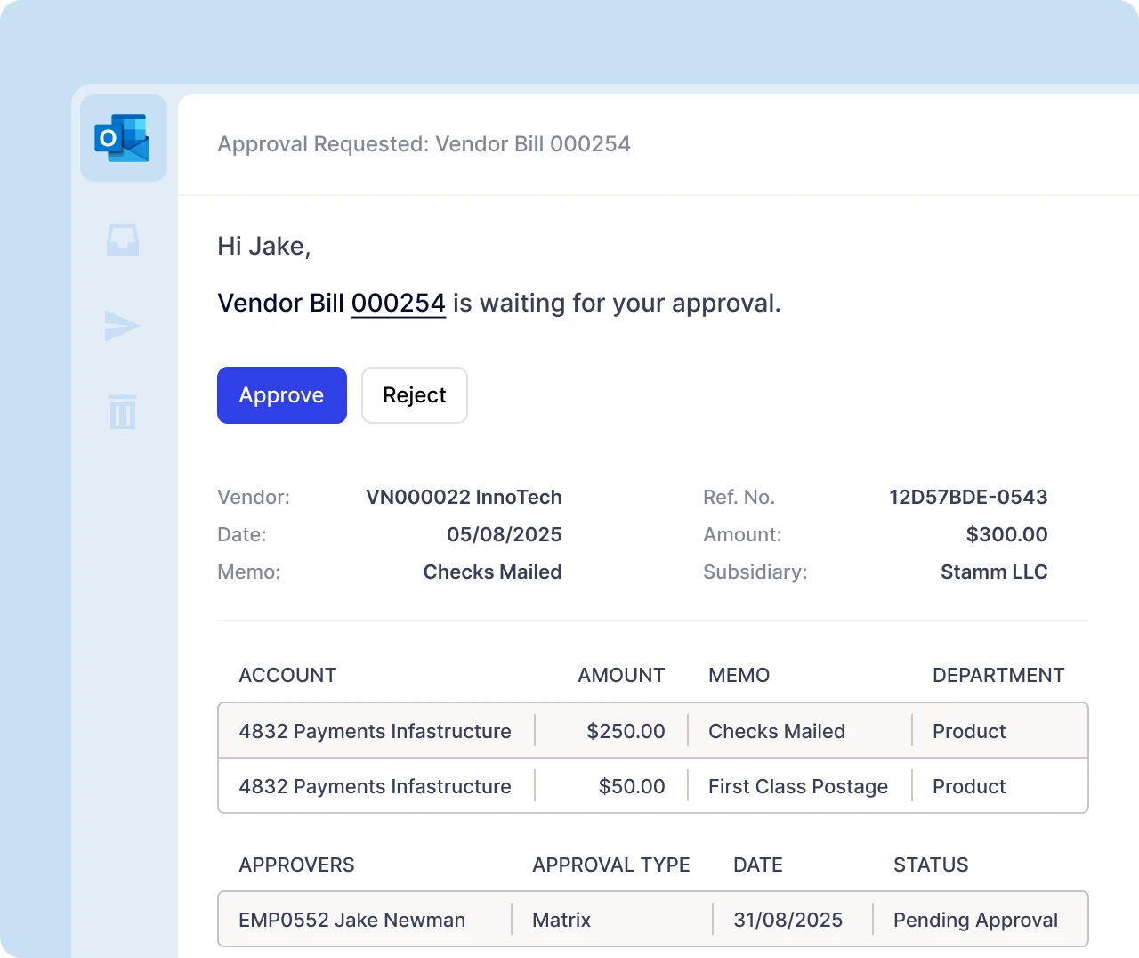Click the 31/08/2025 approval date cell
Screen dimensions: 1139x958
pyautogui.click(x=788, y=920)
